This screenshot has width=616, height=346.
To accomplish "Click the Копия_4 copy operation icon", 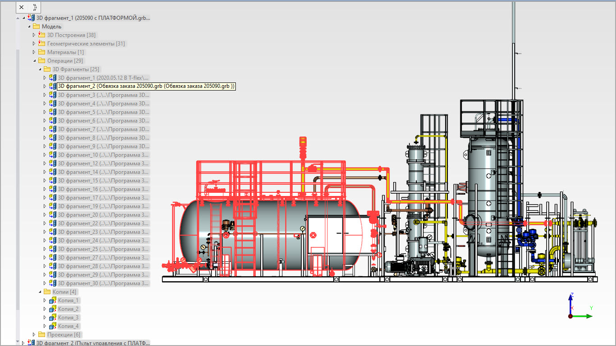I will point(53,326).
